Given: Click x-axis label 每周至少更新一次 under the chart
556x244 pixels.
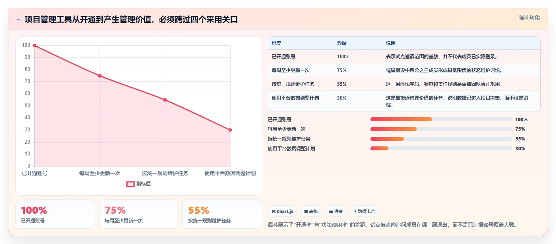Looking at the screenshot, I should 100,173.
